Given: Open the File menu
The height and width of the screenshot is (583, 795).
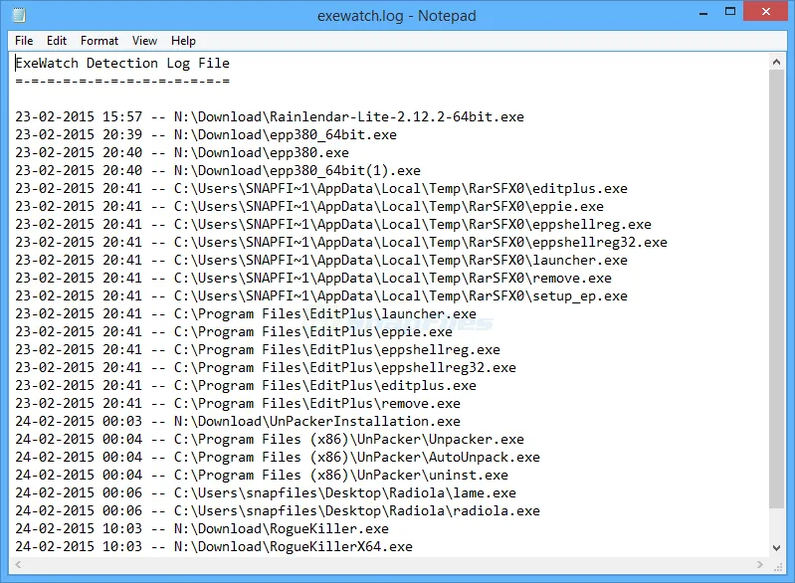Looking at the screenshot, I should pyautogui.click(x=24, y=41).
